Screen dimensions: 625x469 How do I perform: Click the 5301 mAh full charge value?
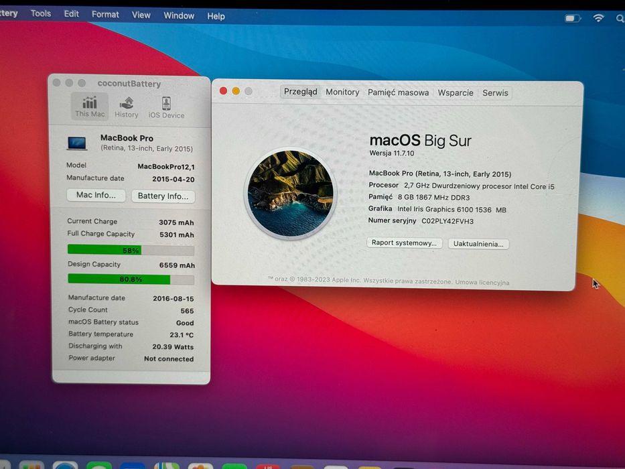177,235
